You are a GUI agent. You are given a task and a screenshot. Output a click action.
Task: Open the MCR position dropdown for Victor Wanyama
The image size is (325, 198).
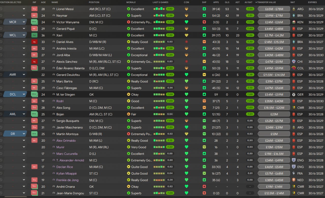click(15, 22)
